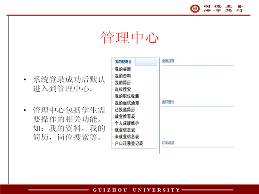Screen dimensions: 259x194
Task: Click the 订阅消息 section header
Action: pos(168,142)
